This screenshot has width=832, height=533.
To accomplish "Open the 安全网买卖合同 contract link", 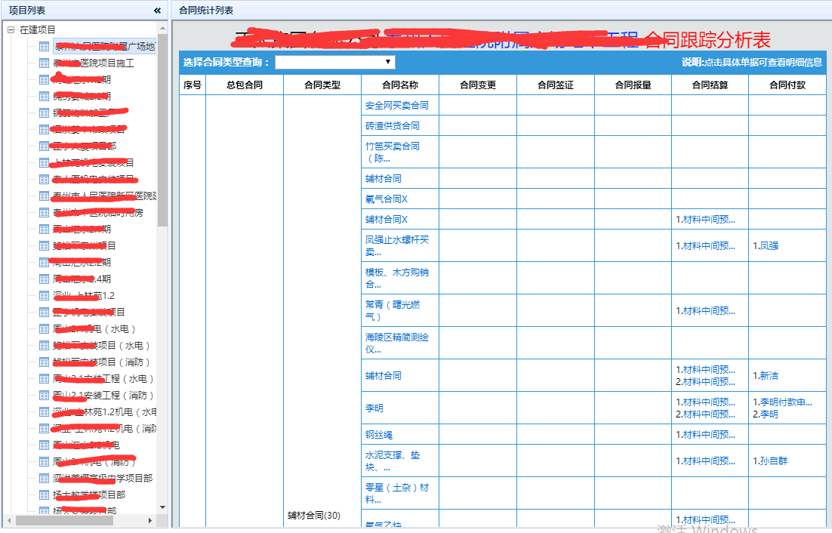I will tap(397, 106).
